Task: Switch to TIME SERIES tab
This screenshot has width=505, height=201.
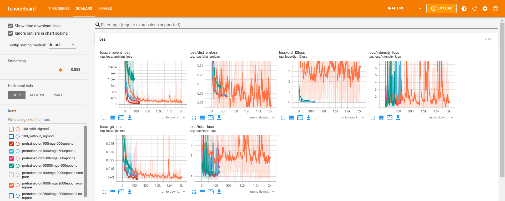Action: 59,8
